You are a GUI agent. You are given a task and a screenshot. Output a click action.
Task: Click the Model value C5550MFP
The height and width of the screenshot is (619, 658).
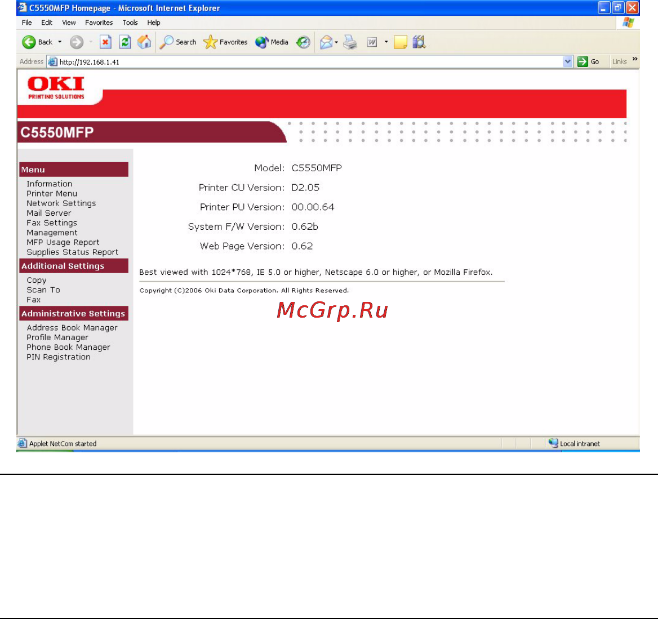click(x=317, y=168)
